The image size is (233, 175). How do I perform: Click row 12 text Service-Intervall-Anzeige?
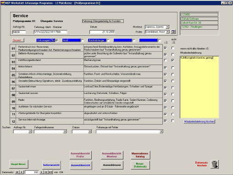tap(32, 120)
